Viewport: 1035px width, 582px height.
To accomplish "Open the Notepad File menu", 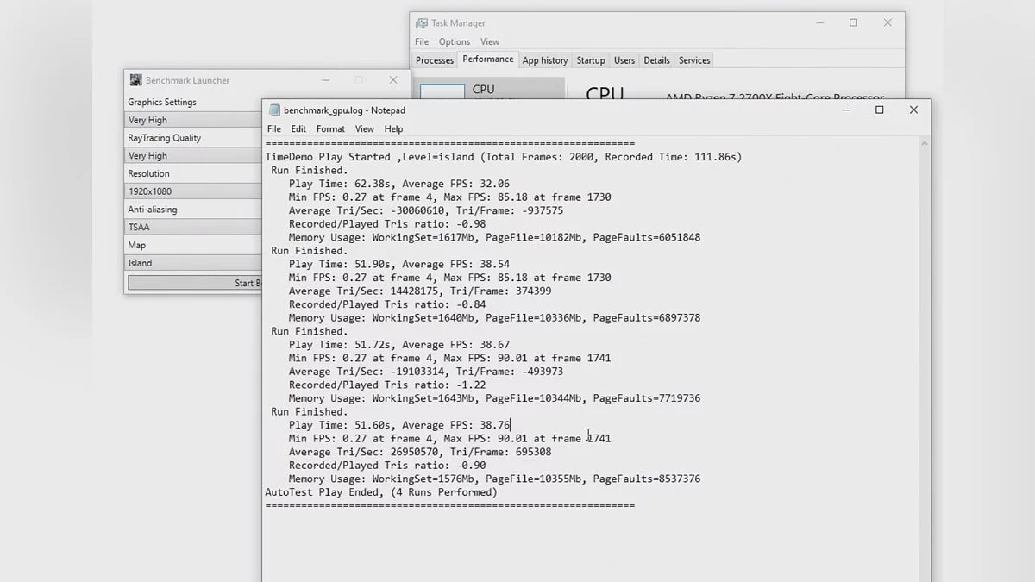I will click(273, 128).
